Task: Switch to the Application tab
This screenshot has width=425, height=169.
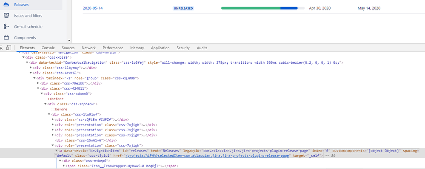Action: tap(160, 48)
